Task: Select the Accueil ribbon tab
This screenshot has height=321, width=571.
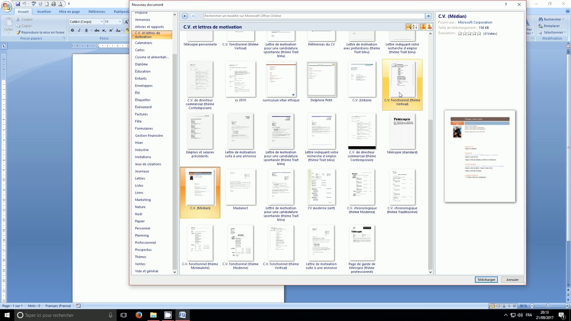Action: pos(23,12)
